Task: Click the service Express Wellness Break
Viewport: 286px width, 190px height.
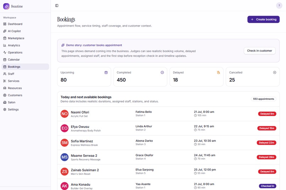Action: point(84,145)
